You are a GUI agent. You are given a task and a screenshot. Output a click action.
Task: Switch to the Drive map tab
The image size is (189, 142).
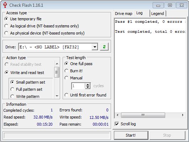pos(124,14)
